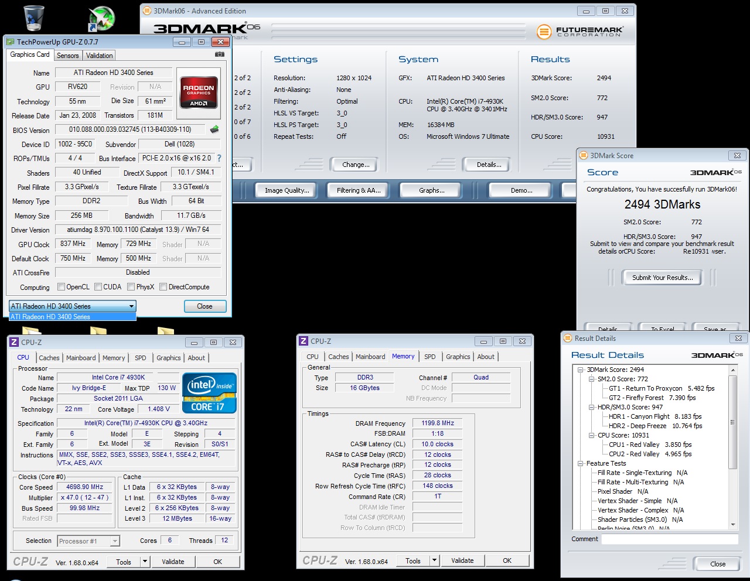The width and height of the screenshot is (750, 581).
Task: Click the 3DMark06 main window title icon
Action: tap(147, 11)
